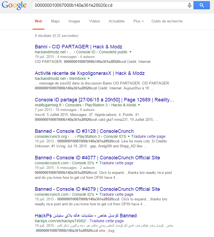This screenshot has height=237, width=214.
Task: Click the Google logo
Action: (x=14, y=5)
